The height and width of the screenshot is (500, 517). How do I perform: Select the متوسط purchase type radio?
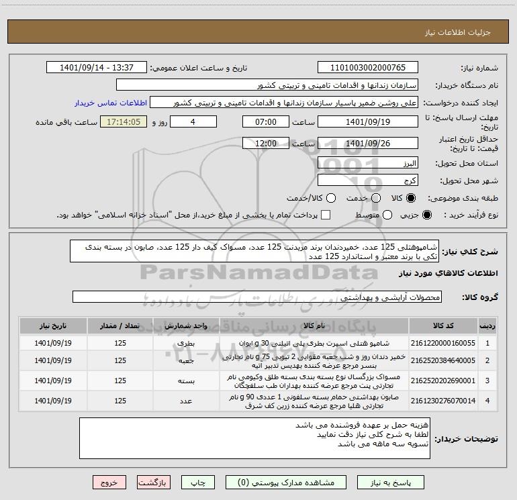coord(387,215)
